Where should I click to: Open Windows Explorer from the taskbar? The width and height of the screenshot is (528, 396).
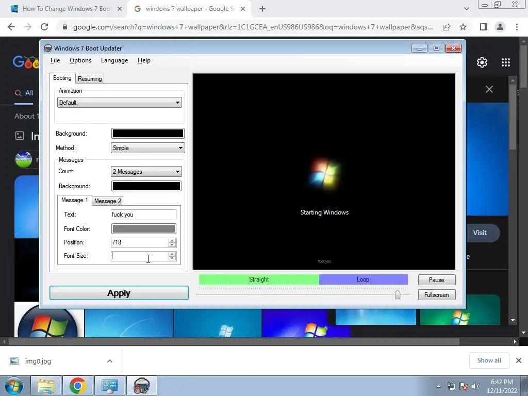tap(46, 386)
